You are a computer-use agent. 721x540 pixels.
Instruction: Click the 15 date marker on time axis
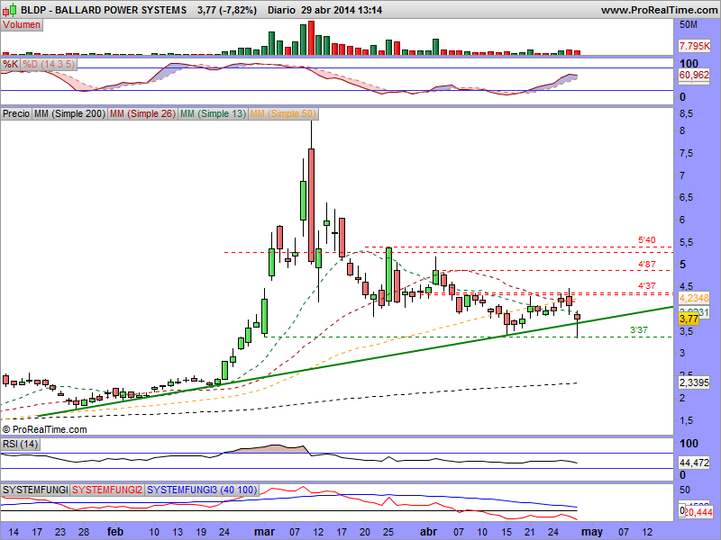[x=507, y=532]
